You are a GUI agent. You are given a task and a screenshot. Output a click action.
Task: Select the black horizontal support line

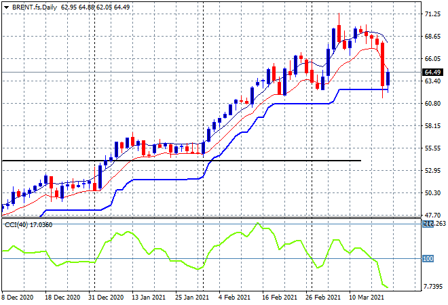coord(181,161)
